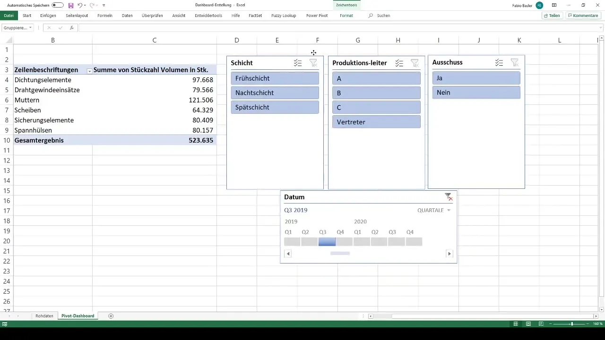Screen dimensions: 605x340
Task: Select the Pivot-Dashboard sheet tab
Action: tap(78, 316)
